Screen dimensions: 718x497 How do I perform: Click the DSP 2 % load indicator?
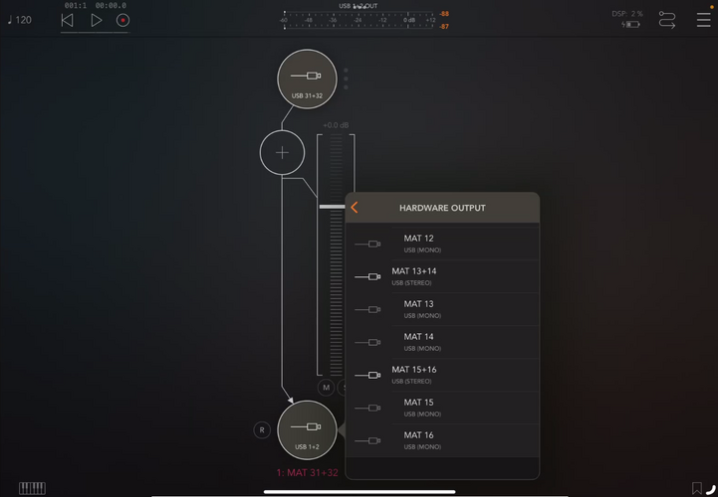pyautogui.click(x=627, y=14)
